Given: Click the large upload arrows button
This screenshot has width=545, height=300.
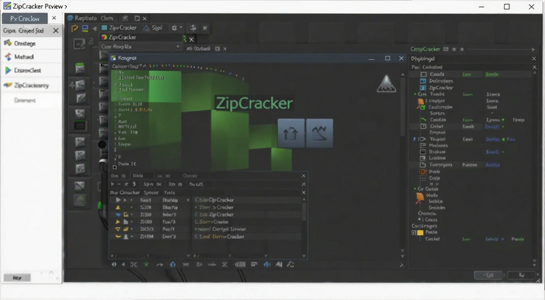Looking at the screenshot, I should tap(291, 133).
